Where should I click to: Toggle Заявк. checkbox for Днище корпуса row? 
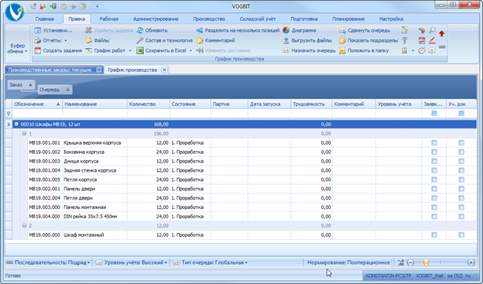(434, 161)
